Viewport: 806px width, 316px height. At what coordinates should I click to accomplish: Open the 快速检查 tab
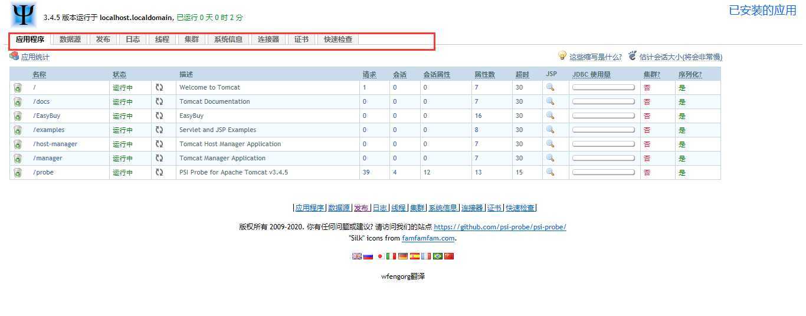click(x=338, y=39)
